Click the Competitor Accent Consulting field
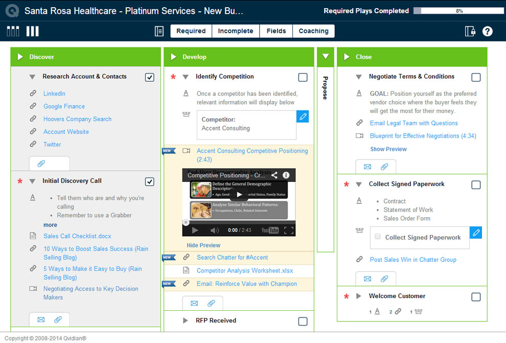 (246, 125)
